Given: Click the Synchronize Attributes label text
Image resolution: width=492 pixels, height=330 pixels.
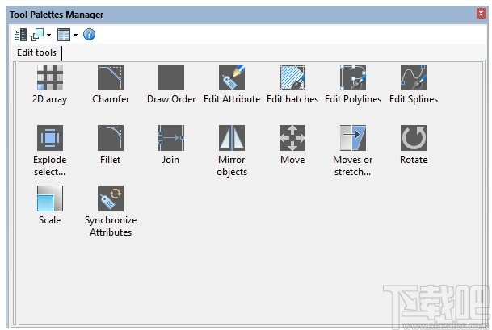Looking at the screenshot, I should click(111, 226).
